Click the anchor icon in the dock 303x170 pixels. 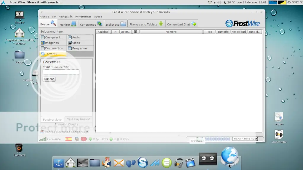(59, 163)
